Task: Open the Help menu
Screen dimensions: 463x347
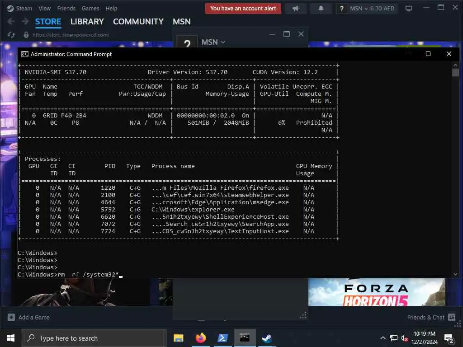Action: tap(111, 9)
